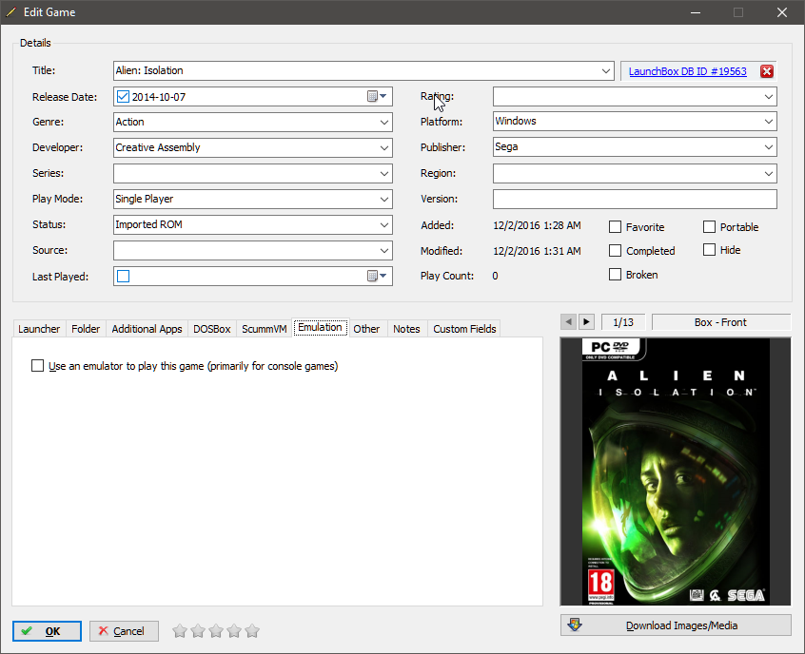805x654 pixels.
Task: Expand the Title dropdown
Action: 606,70
